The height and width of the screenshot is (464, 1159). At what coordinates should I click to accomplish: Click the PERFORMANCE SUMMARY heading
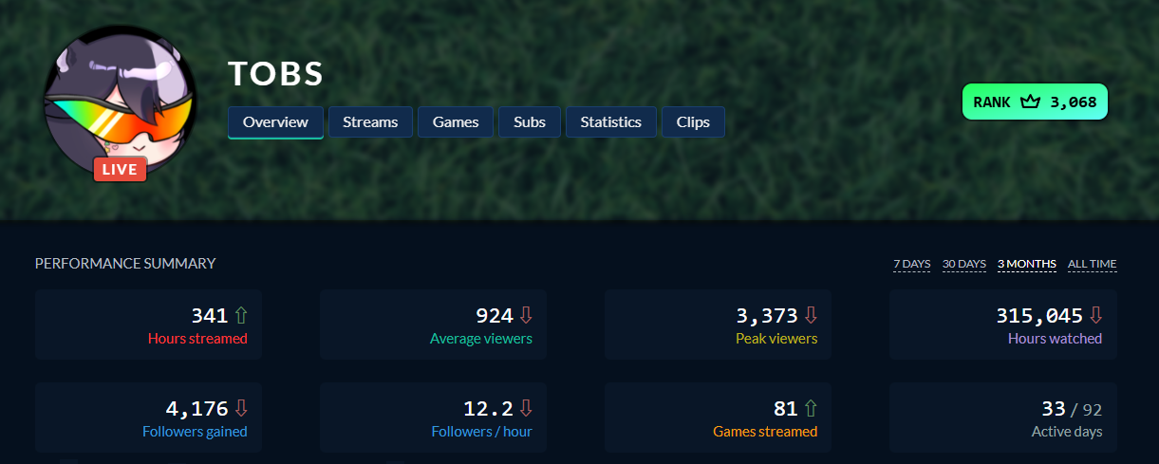click(125, 263)
